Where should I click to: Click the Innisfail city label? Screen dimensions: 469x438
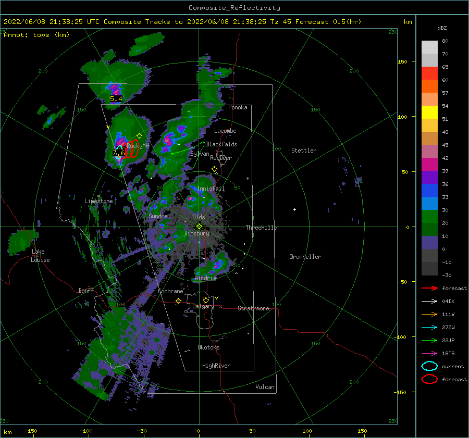(211, 189)
